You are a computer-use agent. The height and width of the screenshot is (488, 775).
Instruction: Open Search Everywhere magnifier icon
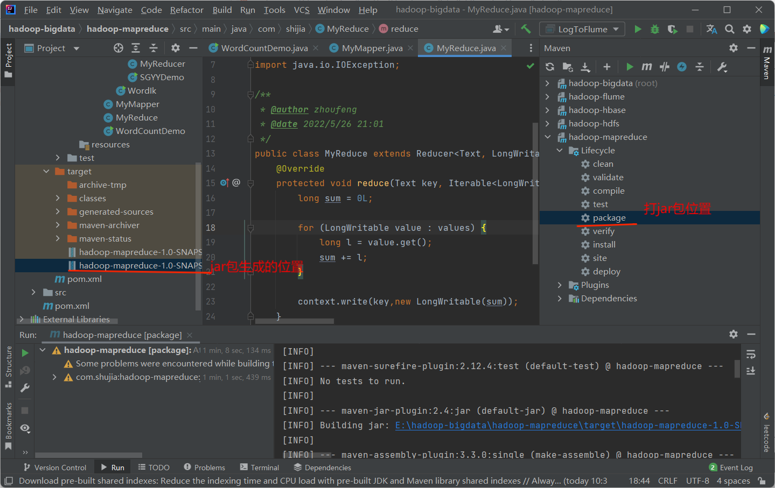tap(729, 29)
